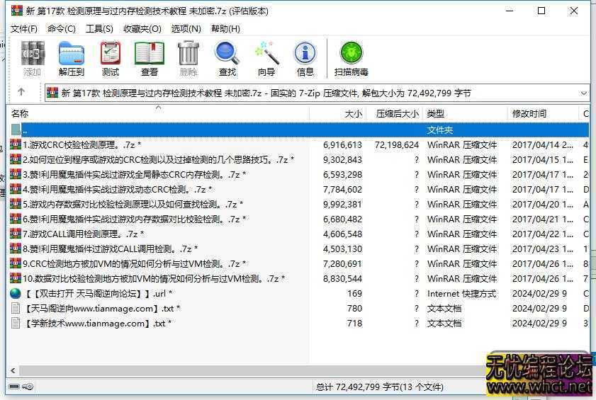Viewport: 596px width, 400px height.
Task: Click the 解压到 (Extract To) icon
Action: coord(71,58)
